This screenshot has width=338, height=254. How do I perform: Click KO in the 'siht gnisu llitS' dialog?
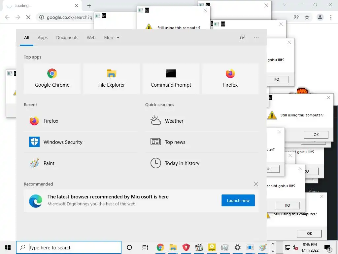287,205
